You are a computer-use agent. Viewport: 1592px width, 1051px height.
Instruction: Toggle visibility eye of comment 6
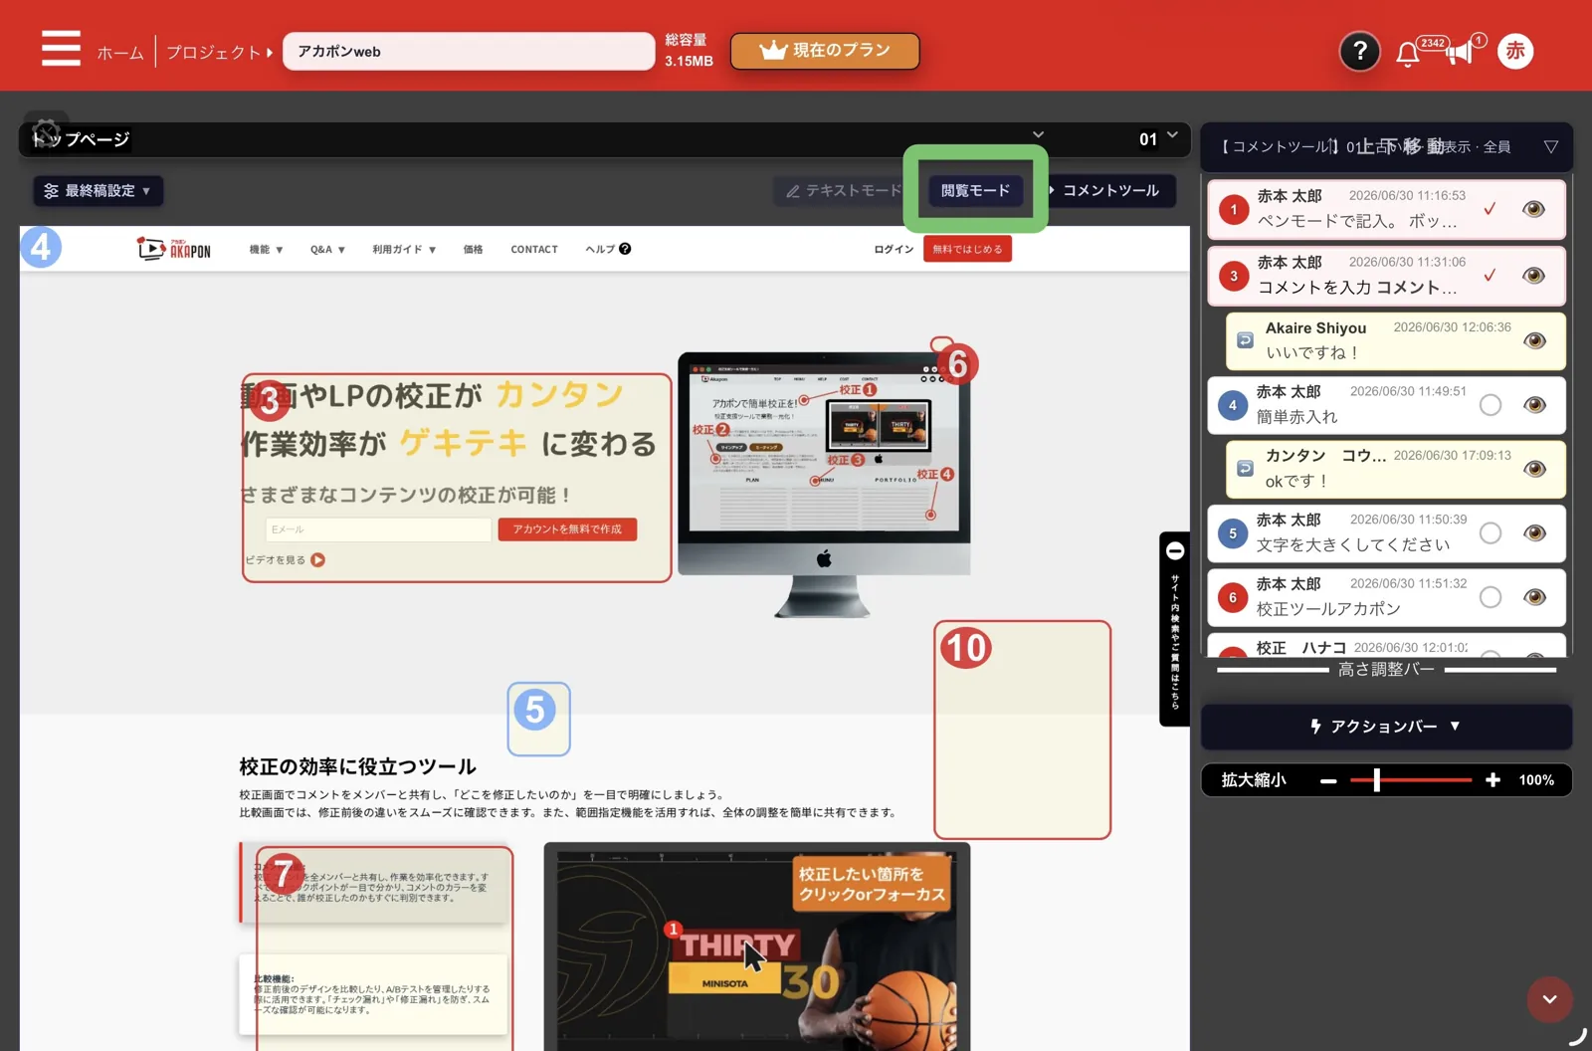click(x=1534, y=597)
